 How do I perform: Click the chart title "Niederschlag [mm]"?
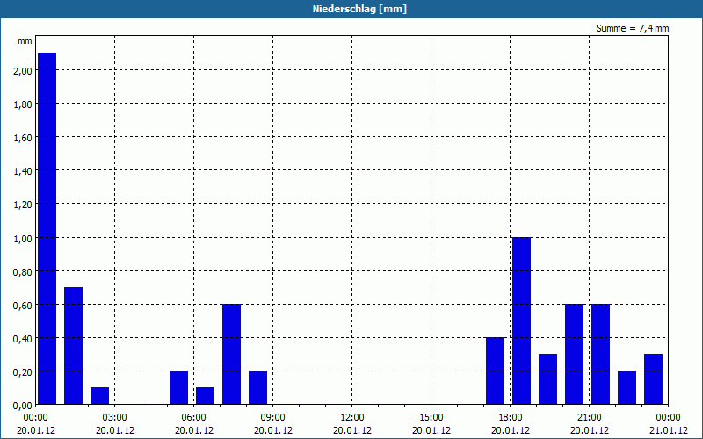pyautogui.click(x=359, y=9)
